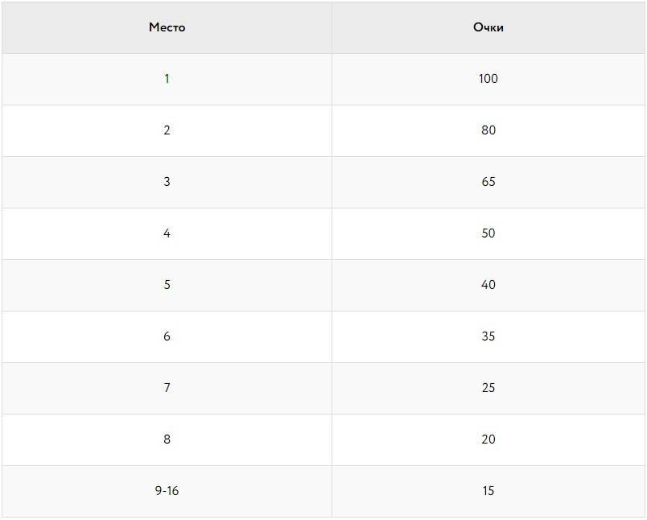Select the points cell showing 100
Image resolution: width=647 pixels, height=520 pixels.
[x=488, y=79]
